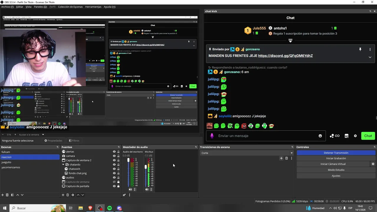Viewport: 377px width, 212px height.
Task: Expand the leaderboard handle below gifters
Action: point(290,40)
